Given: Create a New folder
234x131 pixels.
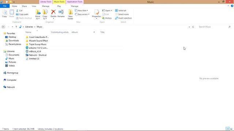Looking at the screenshot, I should pos(71,15).
